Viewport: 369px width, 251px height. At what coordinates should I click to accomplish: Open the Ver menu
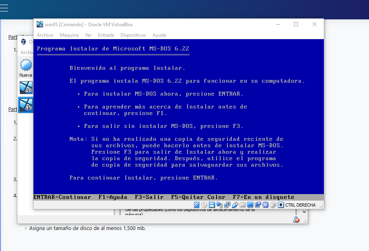coord(88,35)
